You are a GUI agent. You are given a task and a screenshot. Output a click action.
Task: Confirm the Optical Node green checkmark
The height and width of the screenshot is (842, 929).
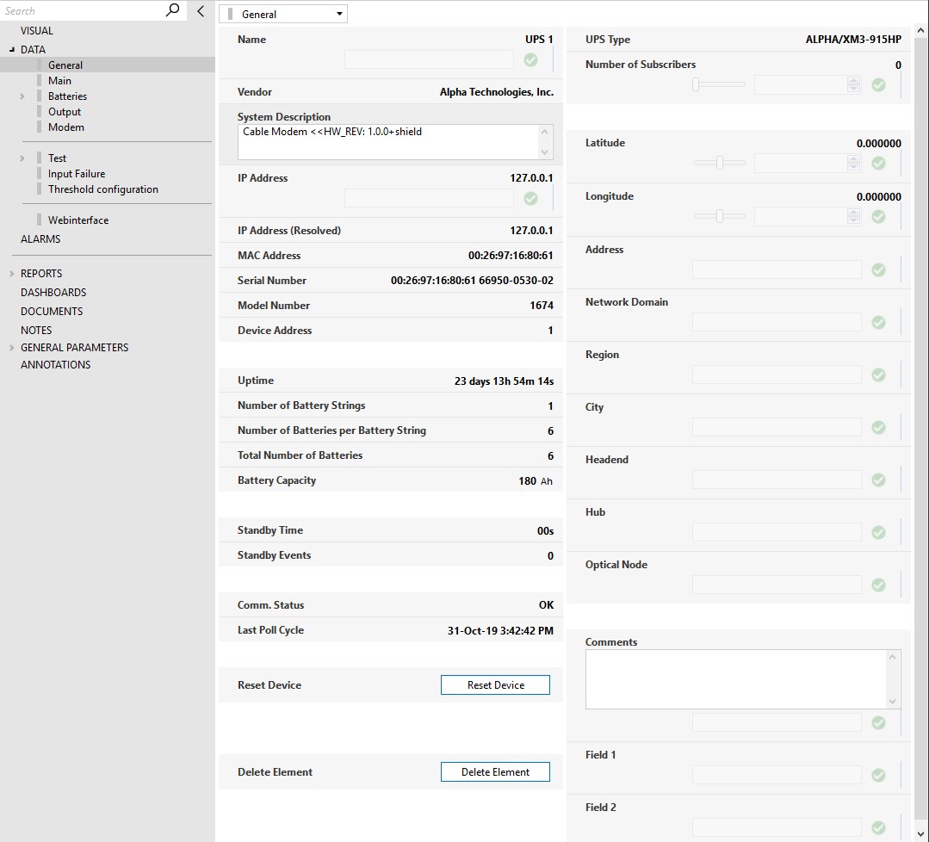[879, 585]
